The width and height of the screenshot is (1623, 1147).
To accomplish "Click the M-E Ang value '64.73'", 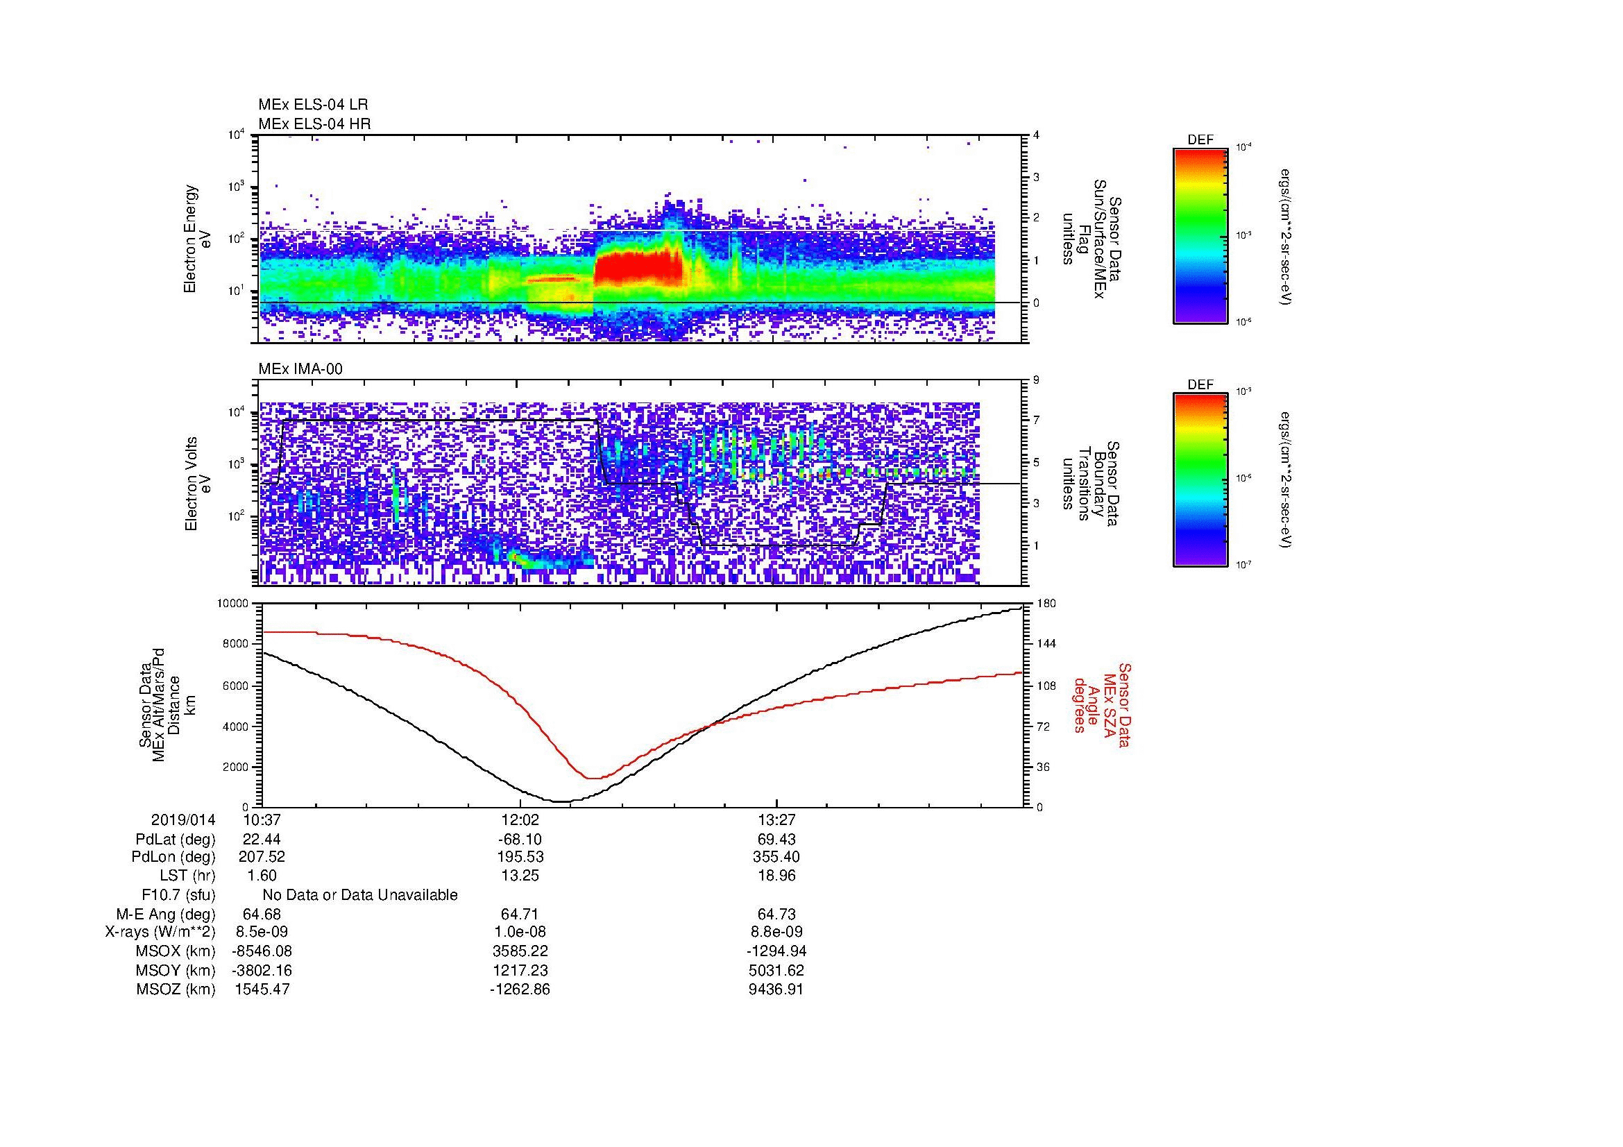I will pos(776,914).
